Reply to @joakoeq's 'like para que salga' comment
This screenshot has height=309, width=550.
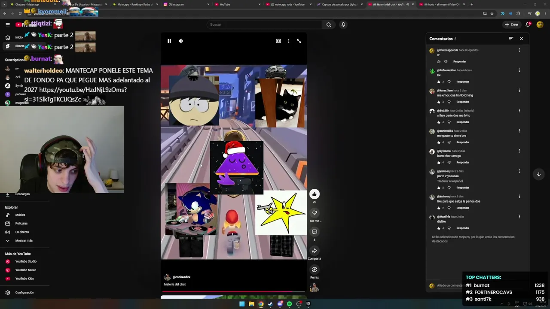click(x=463, y=208)
